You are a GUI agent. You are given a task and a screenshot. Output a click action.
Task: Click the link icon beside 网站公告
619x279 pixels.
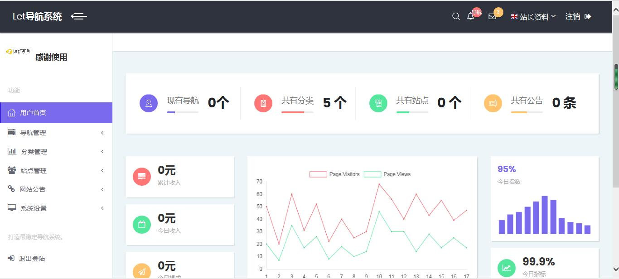(10, 189)
